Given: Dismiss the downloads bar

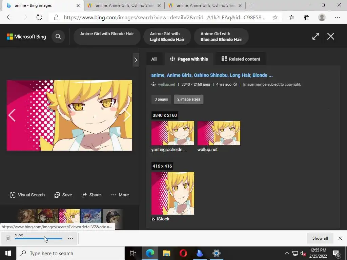Looking at the screenshot, I should [x=340, y=238].
